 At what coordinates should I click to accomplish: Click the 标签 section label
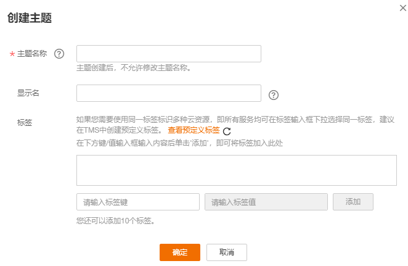click(x=25, y=122)
